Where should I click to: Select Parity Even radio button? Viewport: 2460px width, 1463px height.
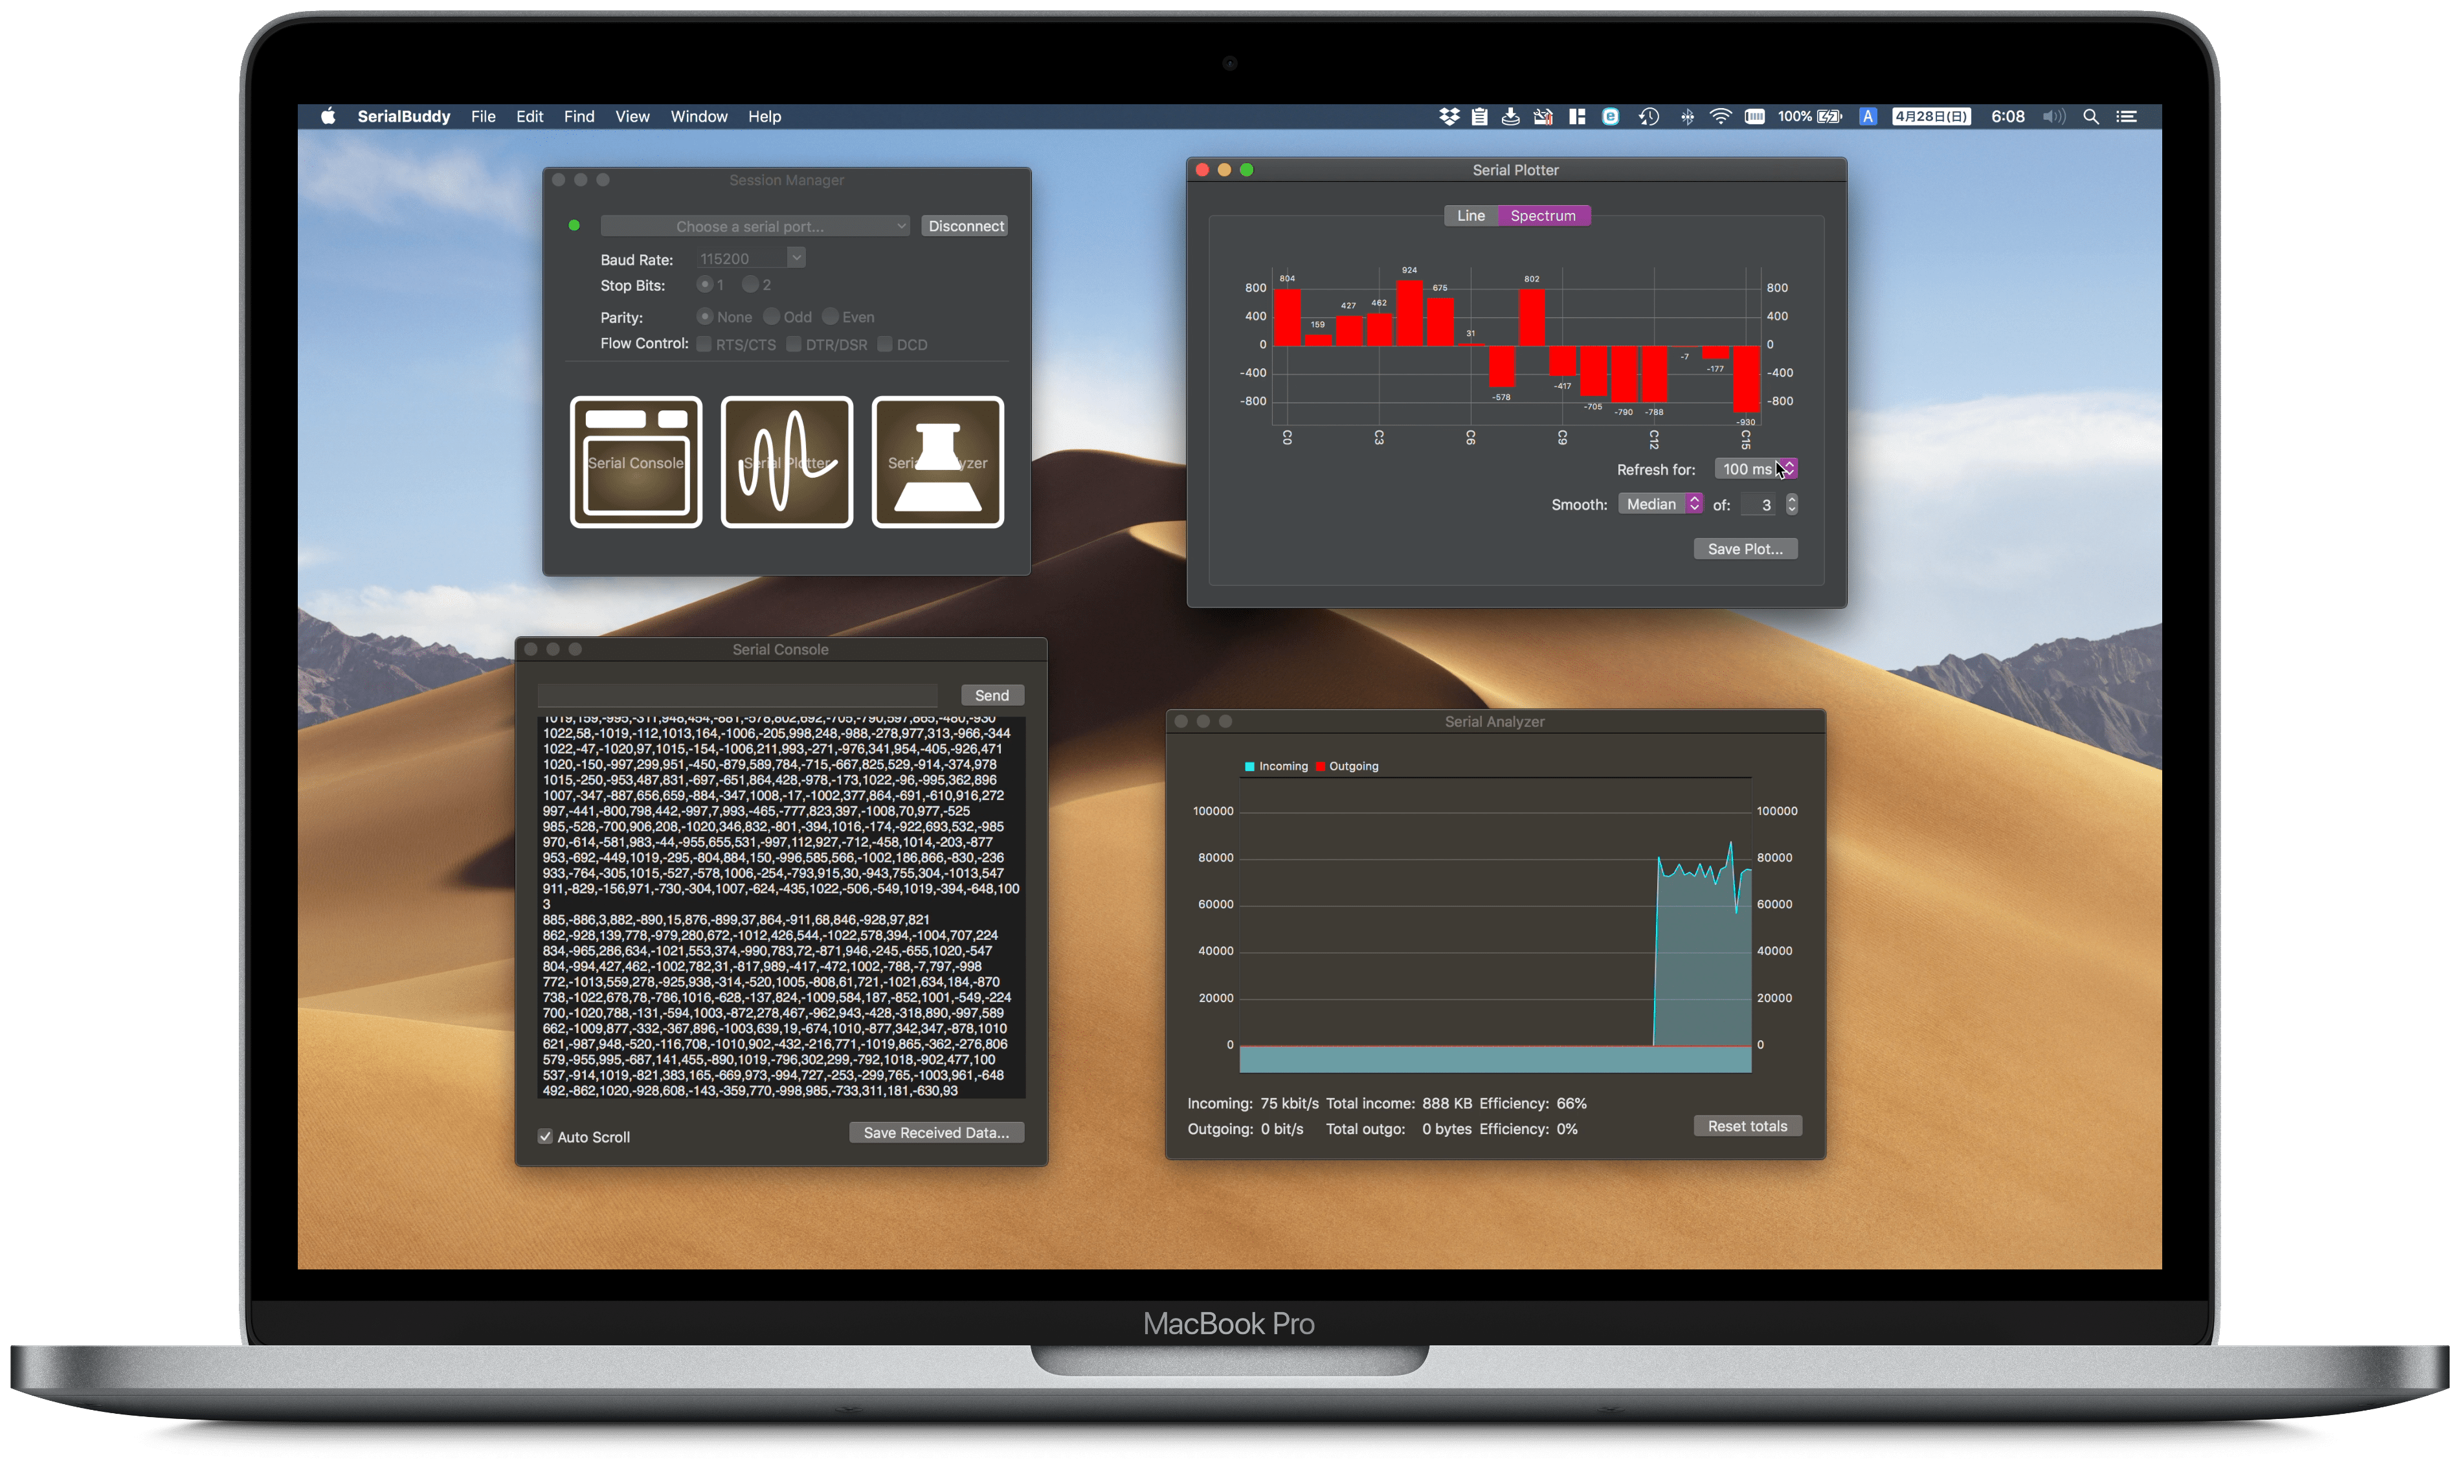(830, 317)
